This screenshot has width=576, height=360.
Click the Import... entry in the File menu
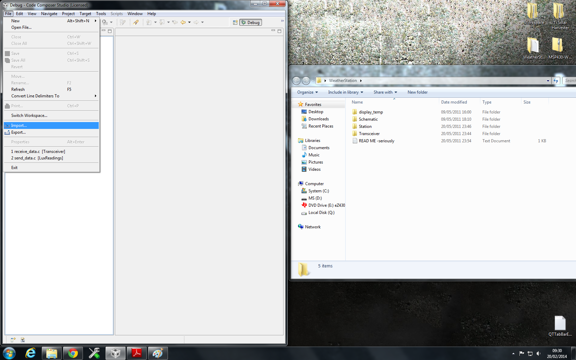click(x=51, y=125)
